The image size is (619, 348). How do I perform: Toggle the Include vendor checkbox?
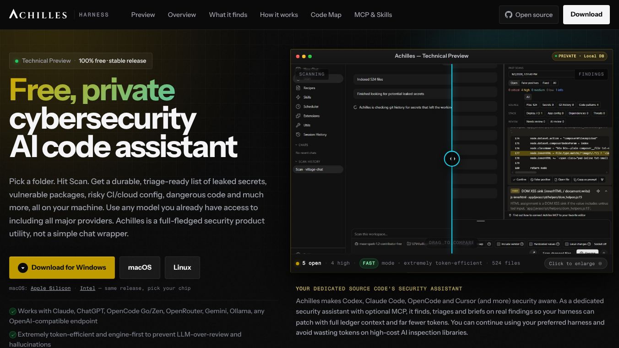[499, 244]
